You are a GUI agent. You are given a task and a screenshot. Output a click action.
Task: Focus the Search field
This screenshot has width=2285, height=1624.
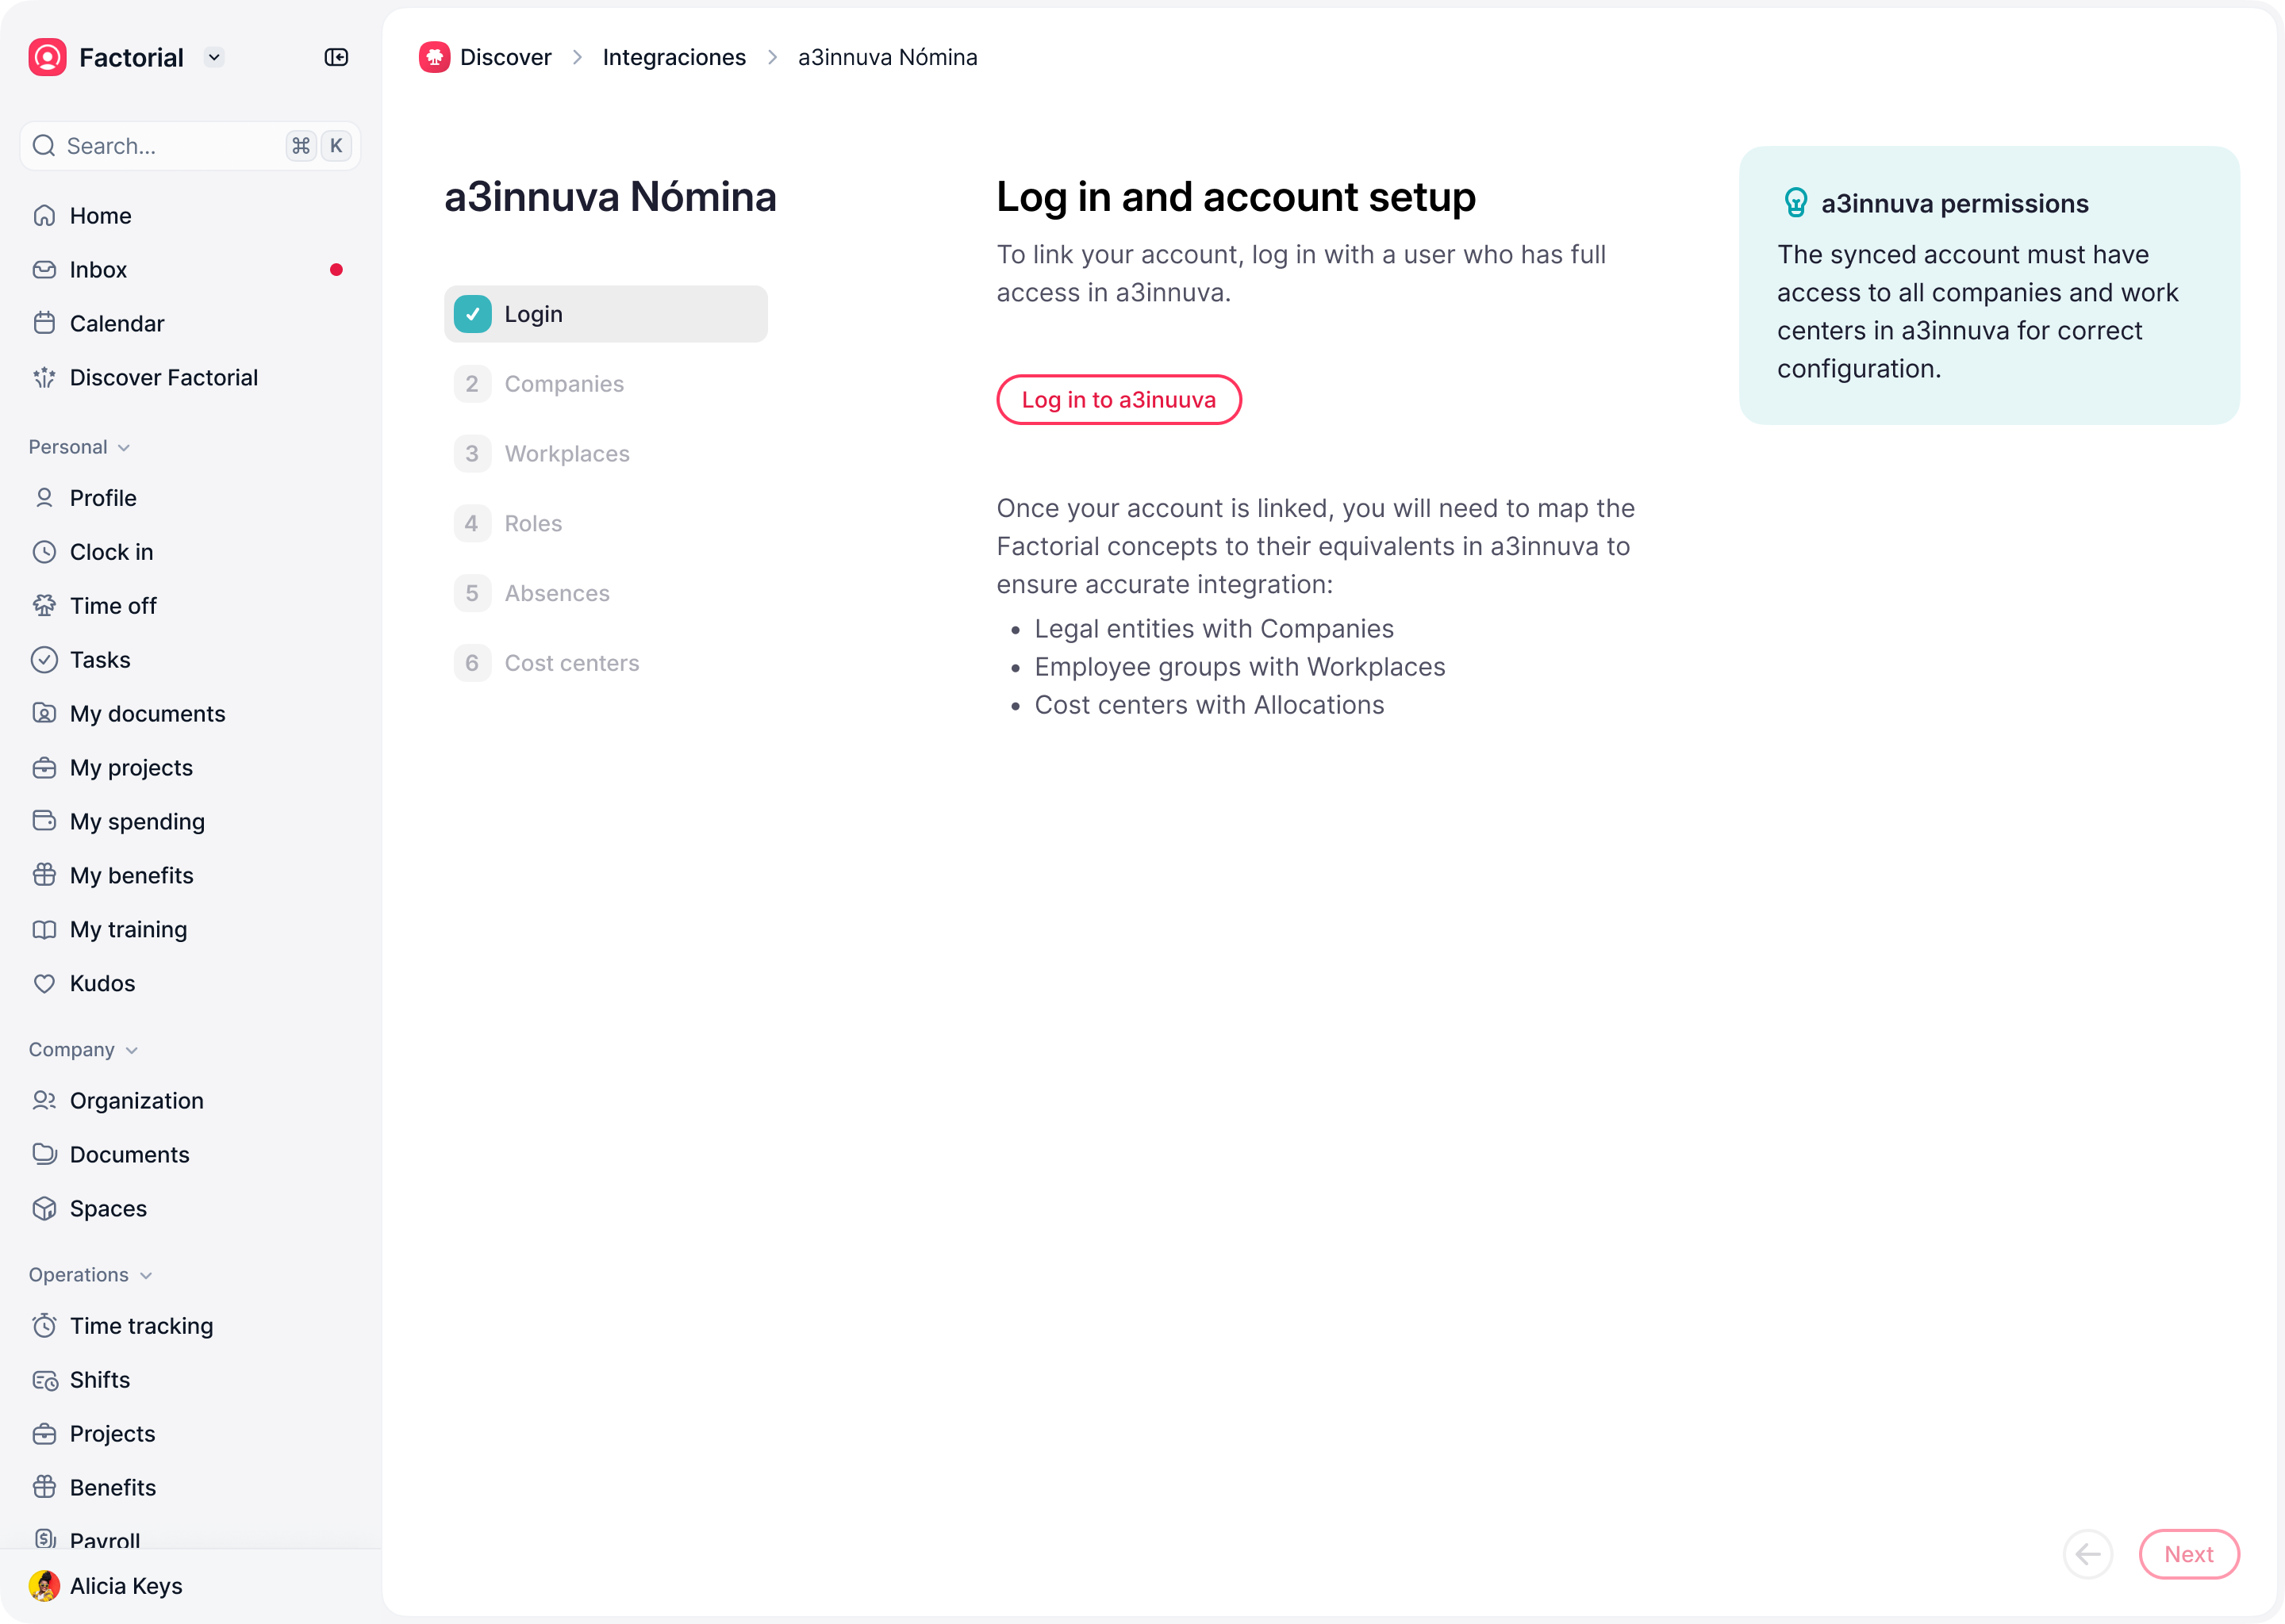(190, 146)
